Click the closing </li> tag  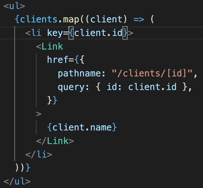tap(39, 154)
